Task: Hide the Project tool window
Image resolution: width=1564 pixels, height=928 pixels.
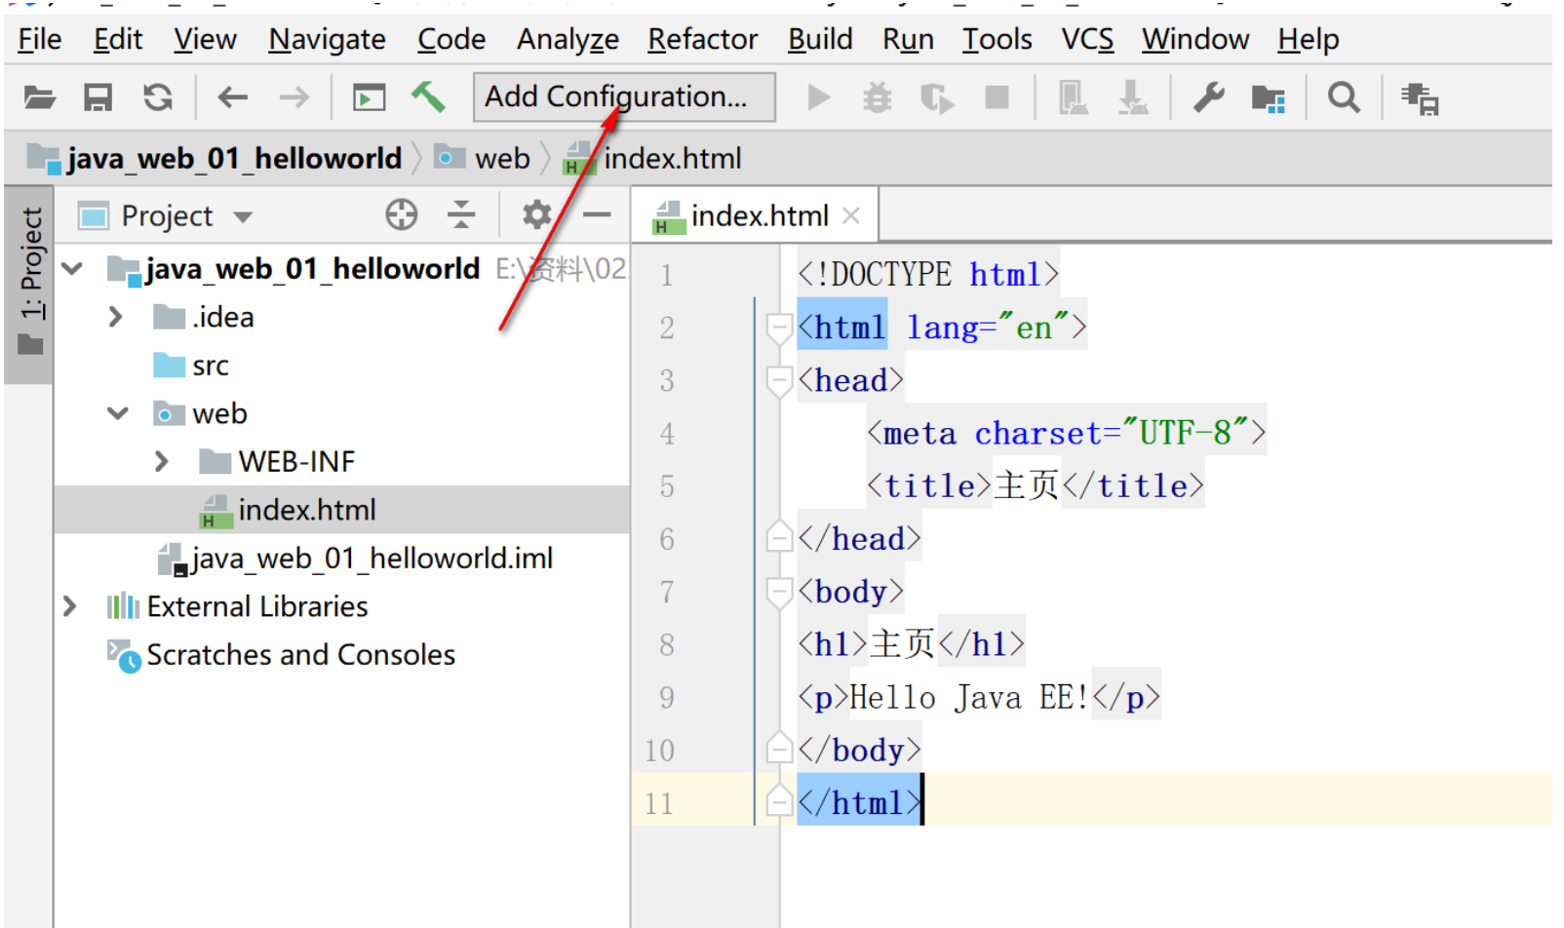Action: pyautogui.click(x=597, y=214)
